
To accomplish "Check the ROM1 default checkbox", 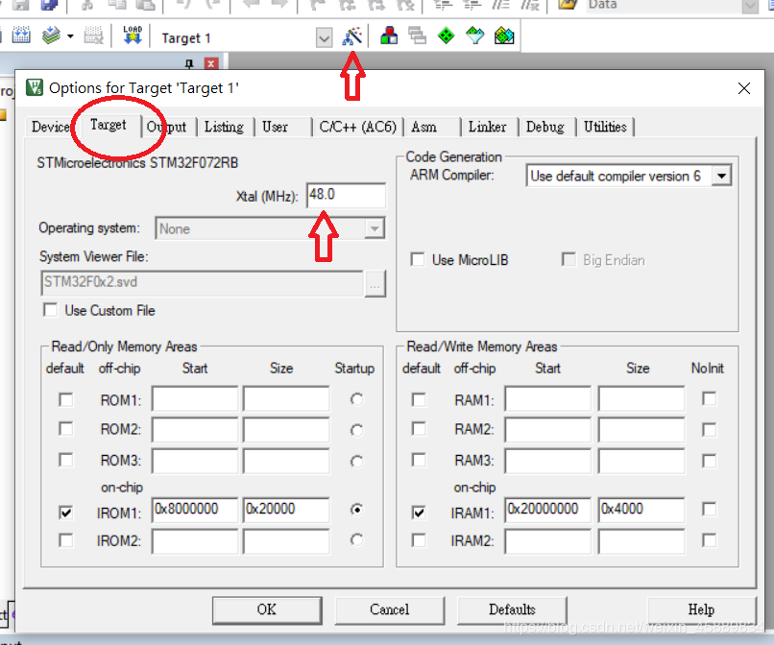I will [65, 398].
